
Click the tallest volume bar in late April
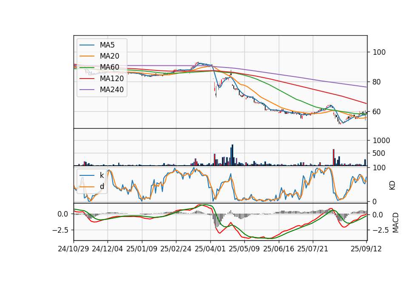pyautogui.click(x=232, y=155)
